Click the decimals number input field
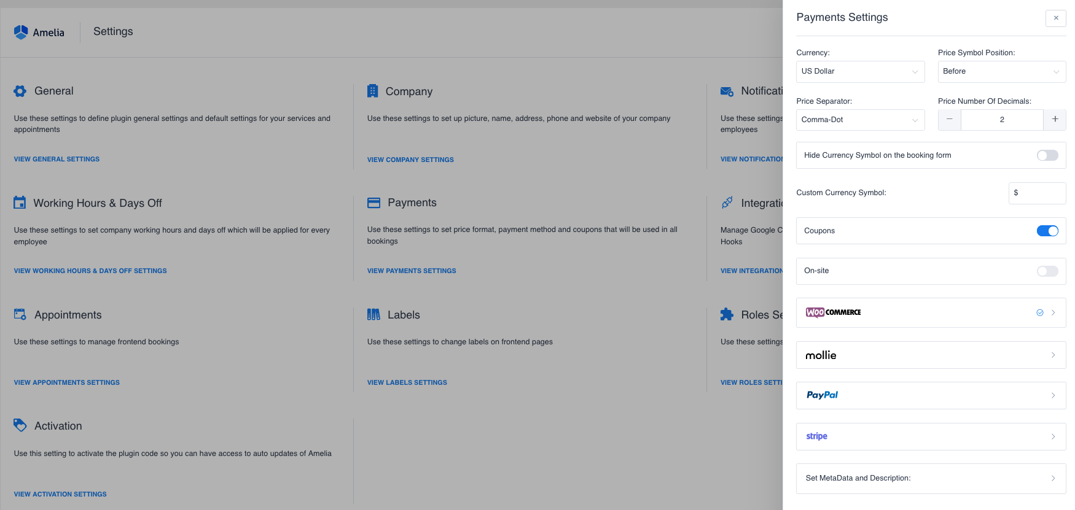This screenshot has width=1075, height=510. (1002, 120)
